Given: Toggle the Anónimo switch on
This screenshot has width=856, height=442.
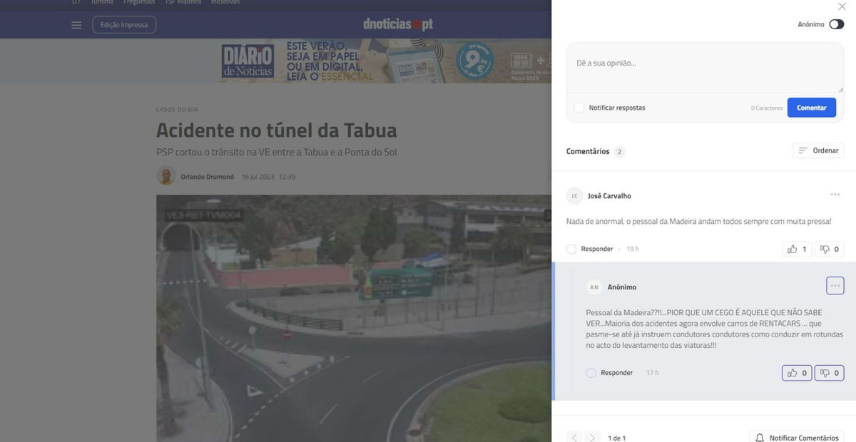Looking at the screenshot, I should [836, 24].
